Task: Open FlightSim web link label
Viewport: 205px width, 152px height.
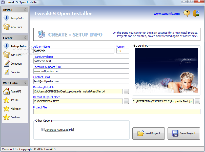Action: (16, 109)
